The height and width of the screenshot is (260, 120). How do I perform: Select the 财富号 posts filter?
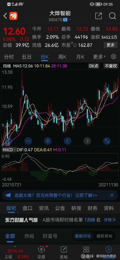click(x=50, y=236)
